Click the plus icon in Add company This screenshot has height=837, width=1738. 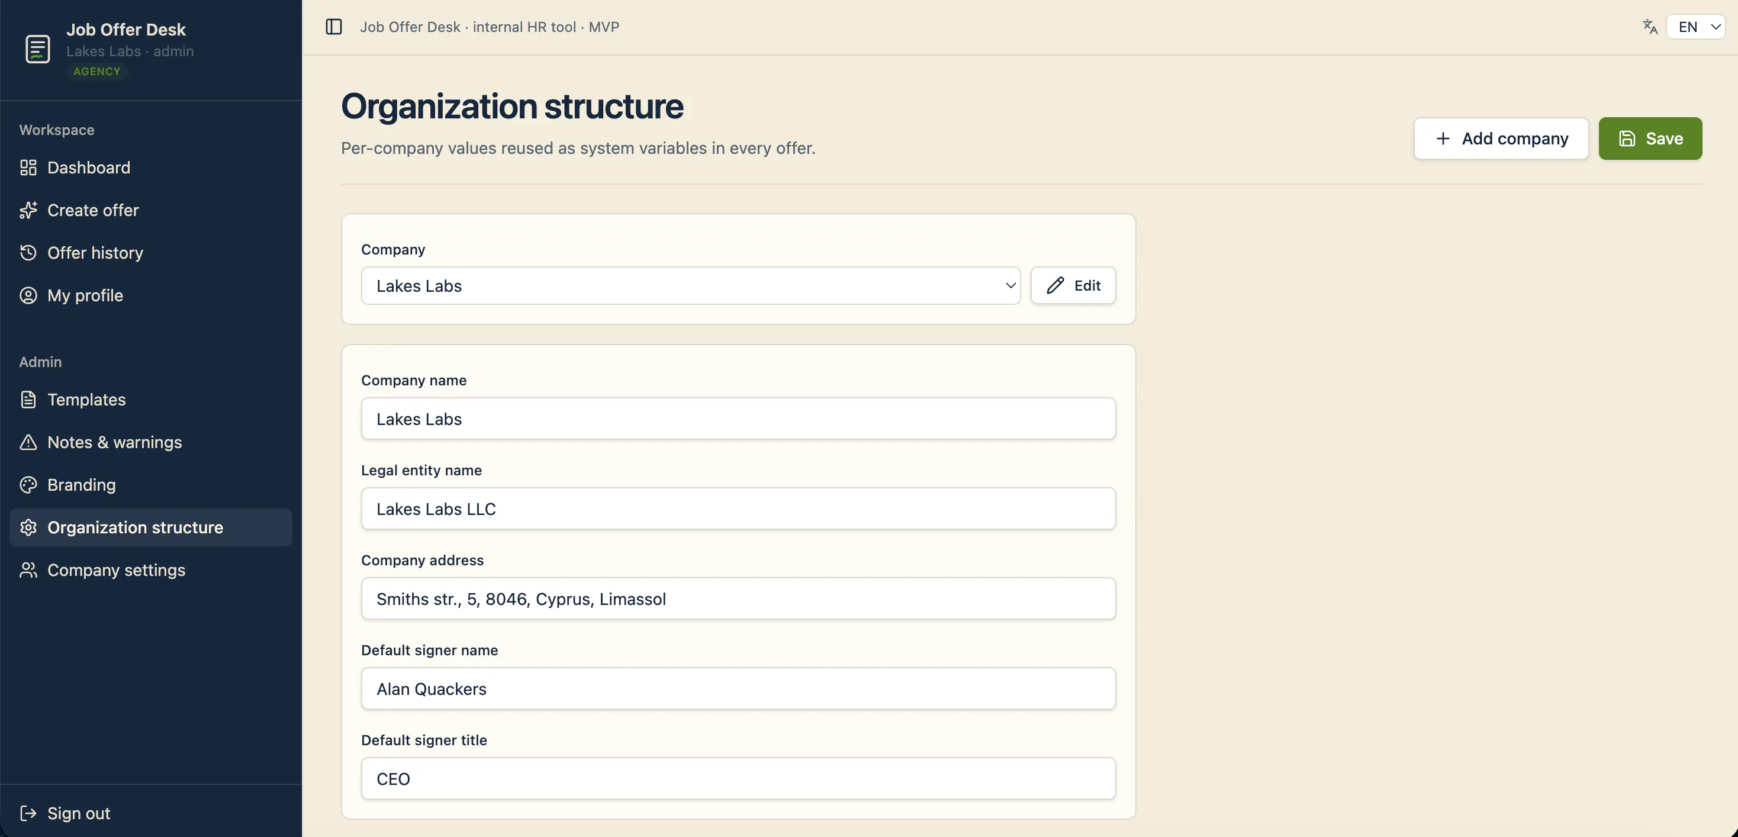coord(1443,139)
